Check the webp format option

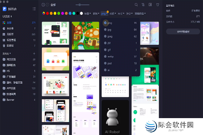pyautogui.click(x=106, y=56)
